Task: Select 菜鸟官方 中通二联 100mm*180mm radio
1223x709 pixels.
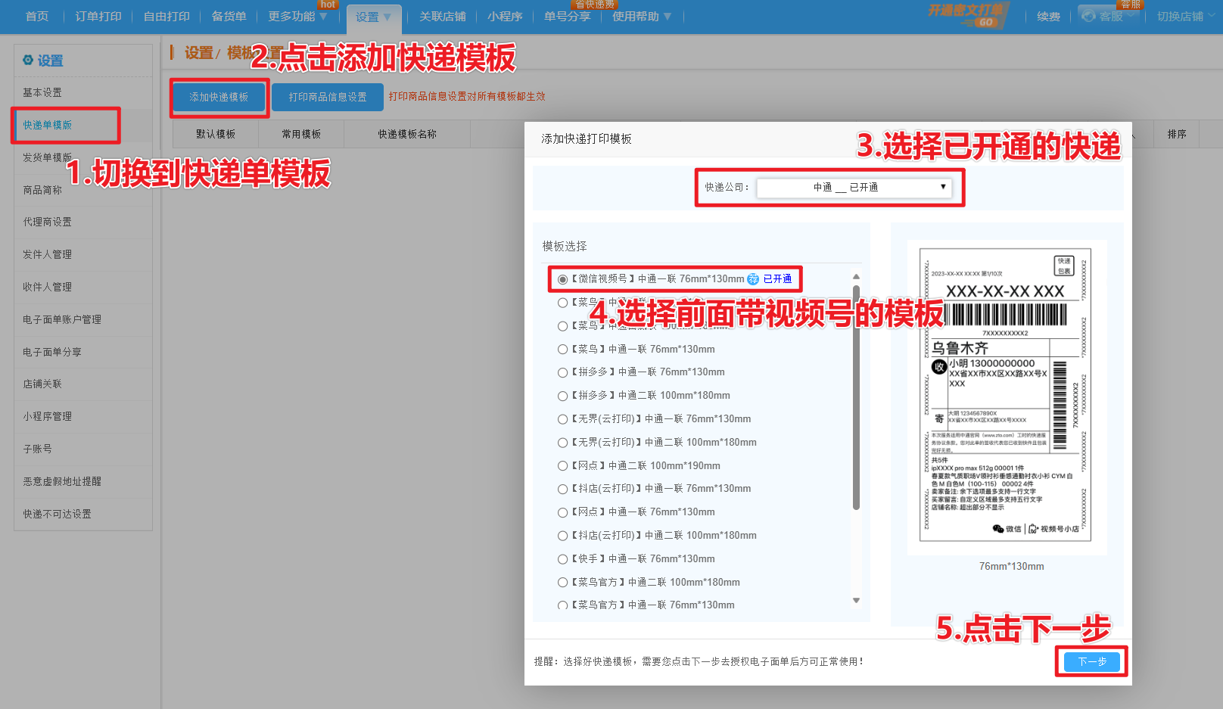Action: pyautogui.click(x=562, y=583)
